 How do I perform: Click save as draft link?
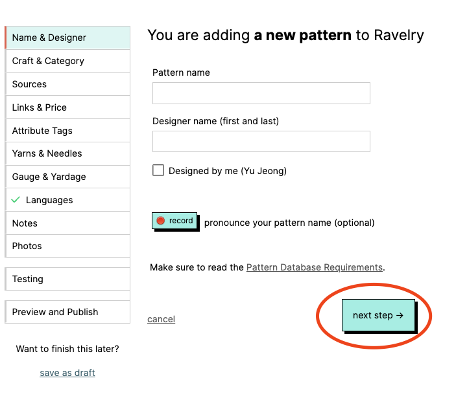[67, 373]
